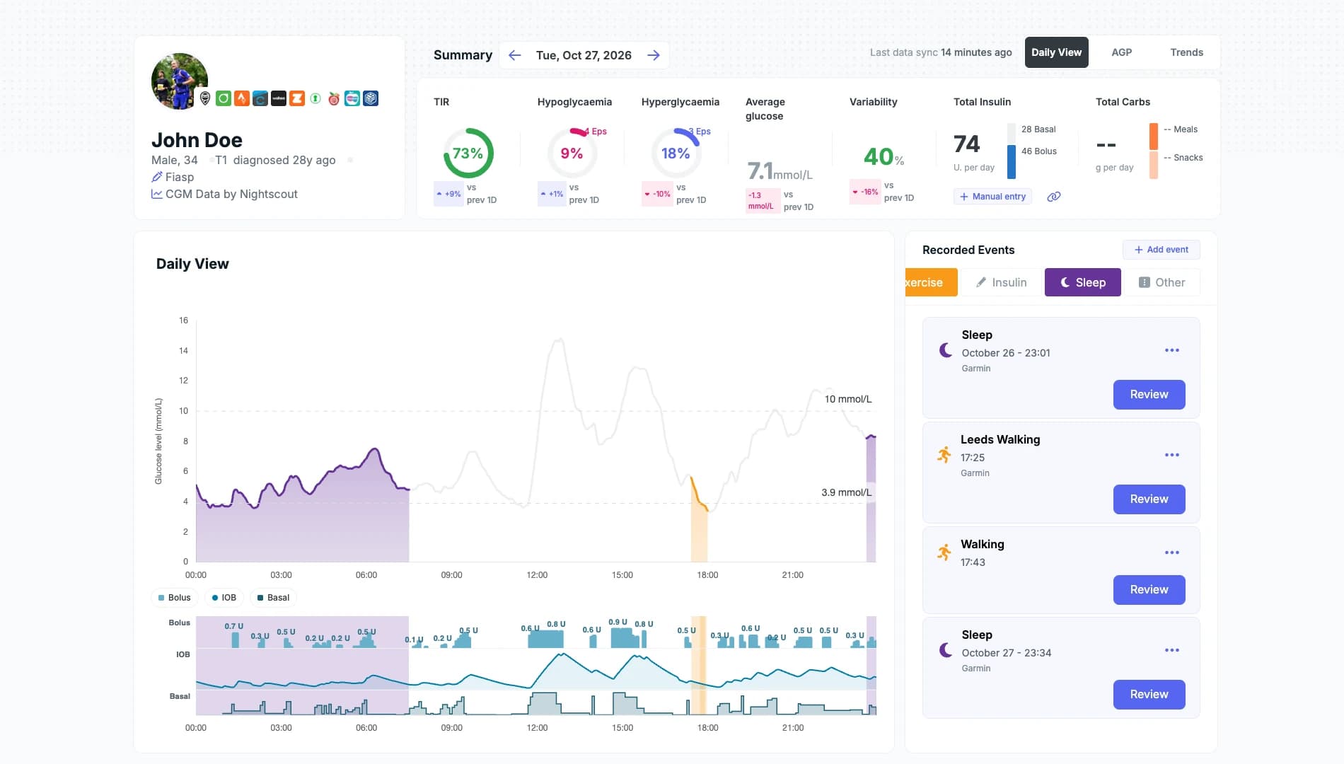Click the orange Z integration icon
This screenshot has width=1344, height=764.
point(297,98)
